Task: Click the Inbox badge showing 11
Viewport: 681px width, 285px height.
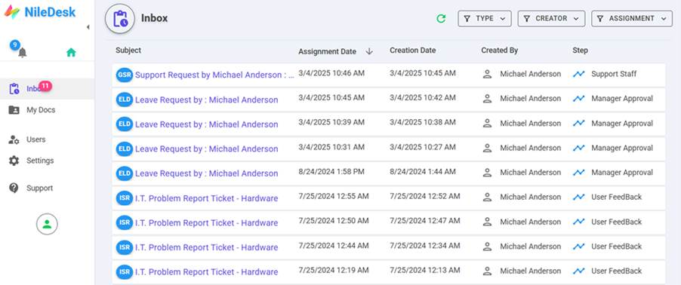Action: click(45, 85)
